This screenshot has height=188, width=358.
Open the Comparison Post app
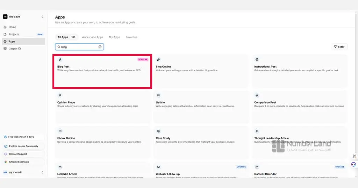tap(300, 107)
